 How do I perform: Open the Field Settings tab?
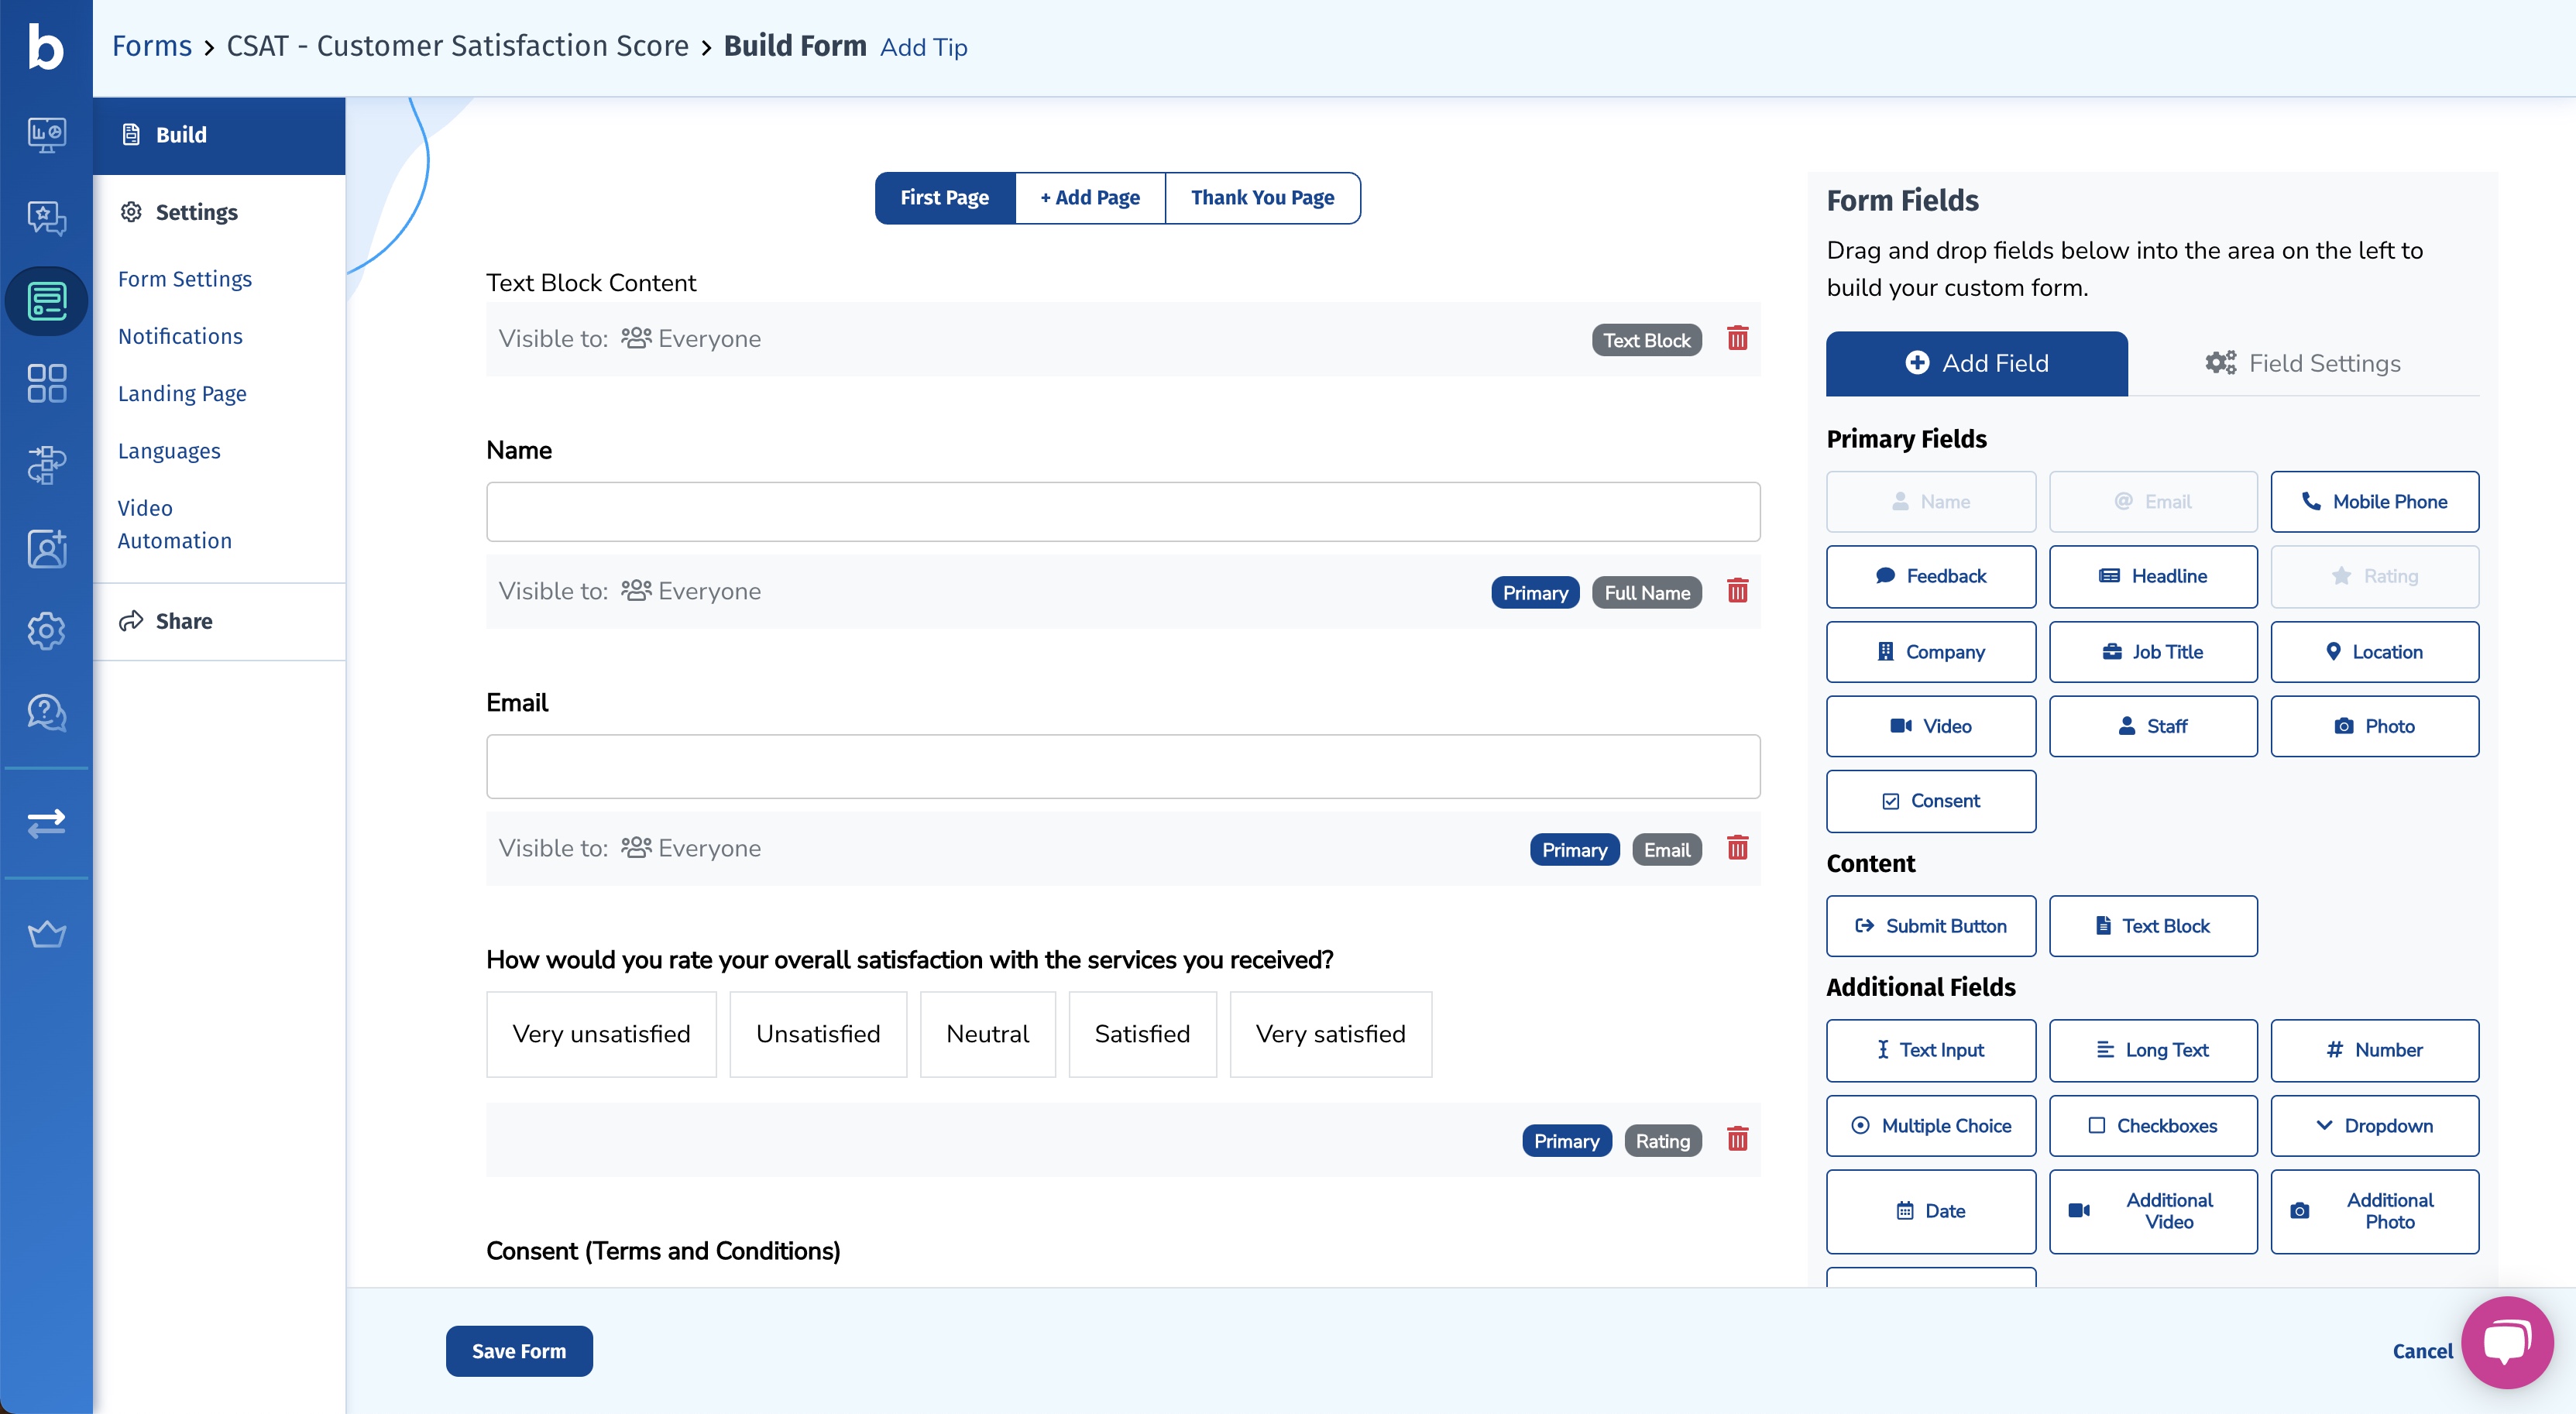coord(2303,363)
